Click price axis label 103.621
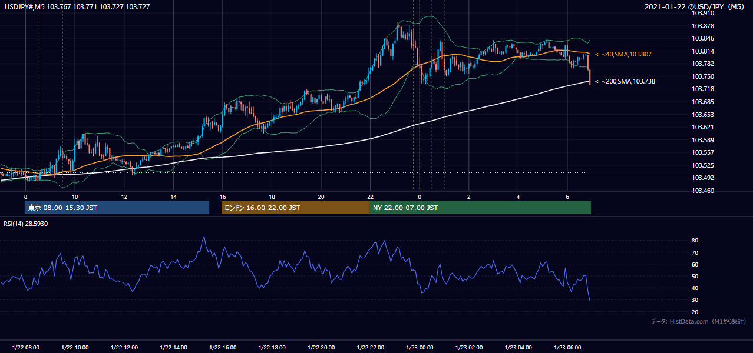 click(702, 127)
